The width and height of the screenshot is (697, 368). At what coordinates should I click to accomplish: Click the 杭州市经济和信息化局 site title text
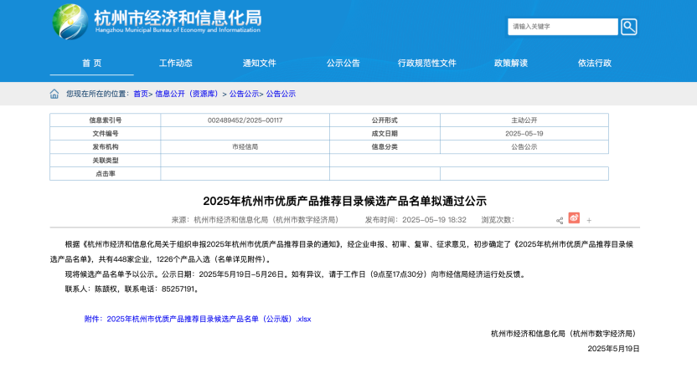(177, 18)
